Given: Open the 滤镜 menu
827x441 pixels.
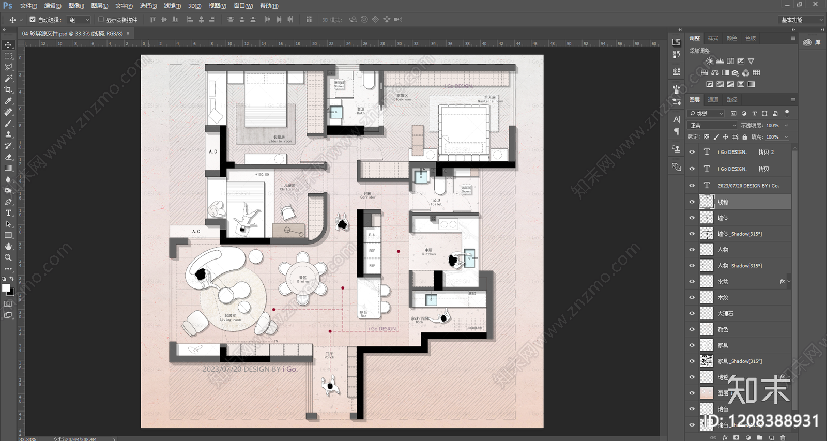Looking at the screenshot, I should click(x=172, y=6).
